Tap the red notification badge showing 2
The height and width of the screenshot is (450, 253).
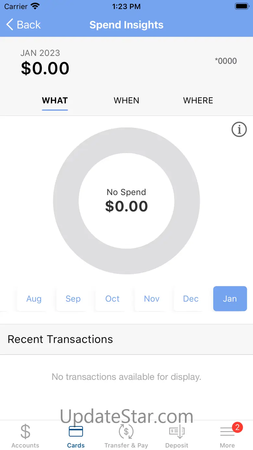(x=237, y=427)
